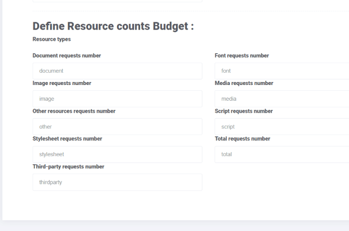Click the Stylesheet requests number label
Screen dimensions: 349x231
(x=67, y=139)
